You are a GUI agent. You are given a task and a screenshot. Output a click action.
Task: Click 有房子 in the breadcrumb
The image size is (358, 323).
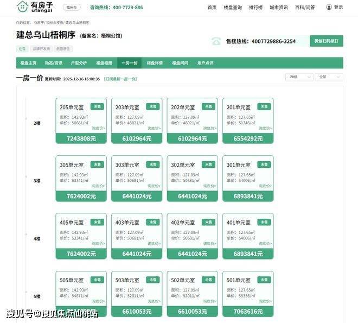(39, 23)
